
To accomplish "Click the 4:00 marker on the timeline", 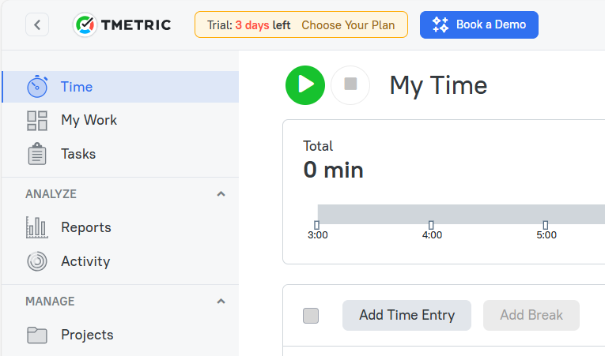I will pos(432,230).
